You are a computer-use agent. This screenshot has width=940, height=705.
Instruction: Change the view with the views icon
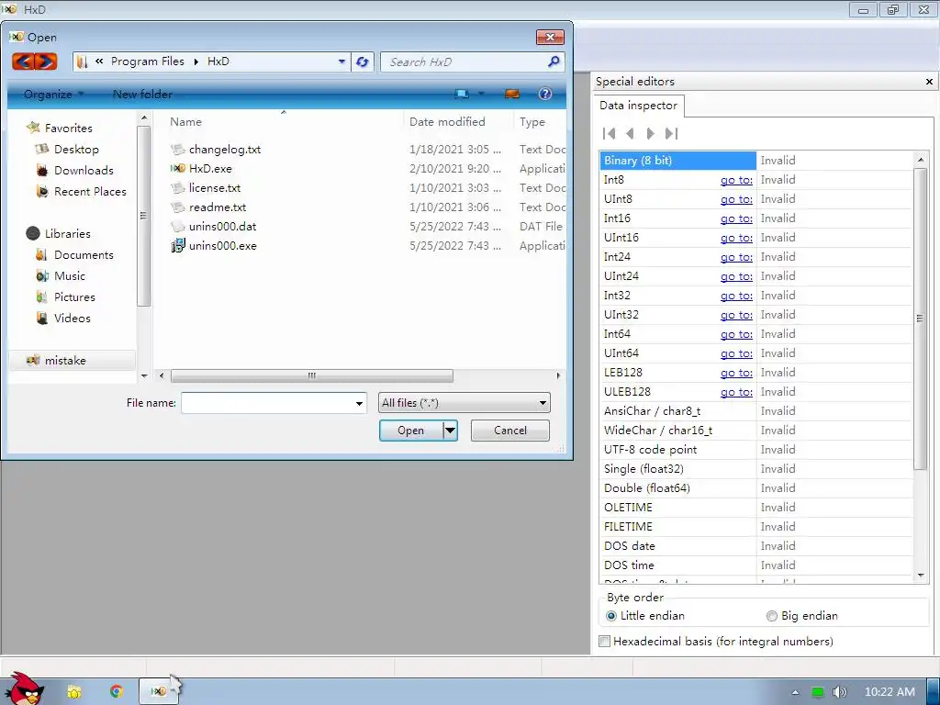coord(461,95)
